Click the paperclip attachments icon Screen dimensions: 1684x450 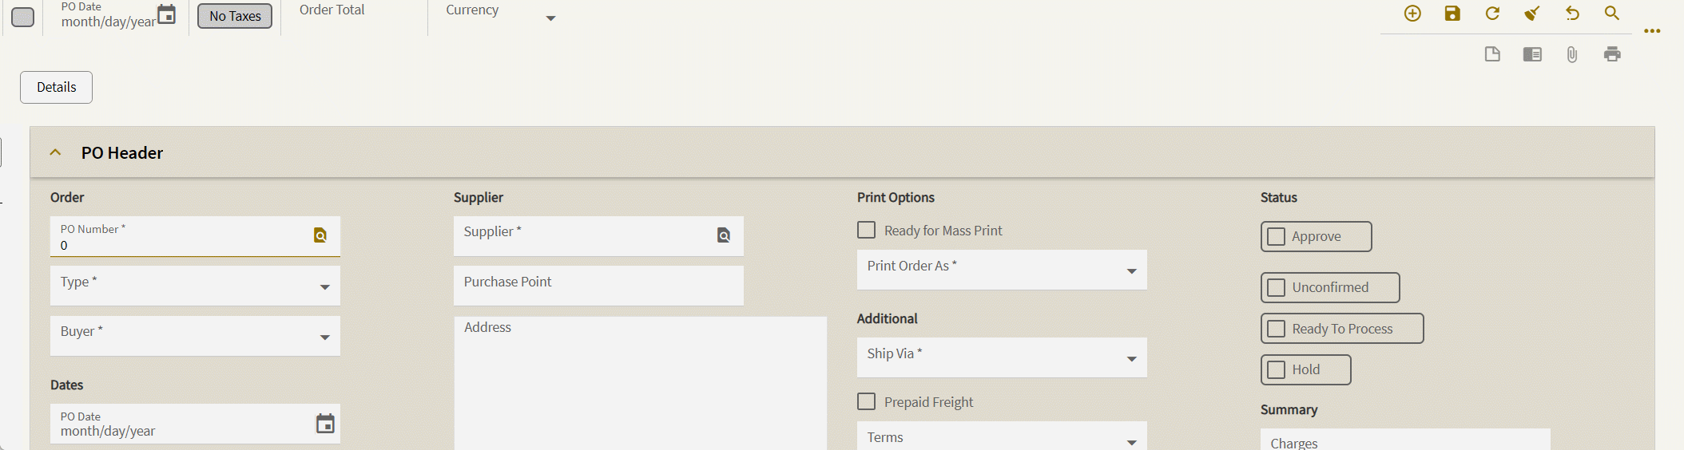(x=1572, y=54)
